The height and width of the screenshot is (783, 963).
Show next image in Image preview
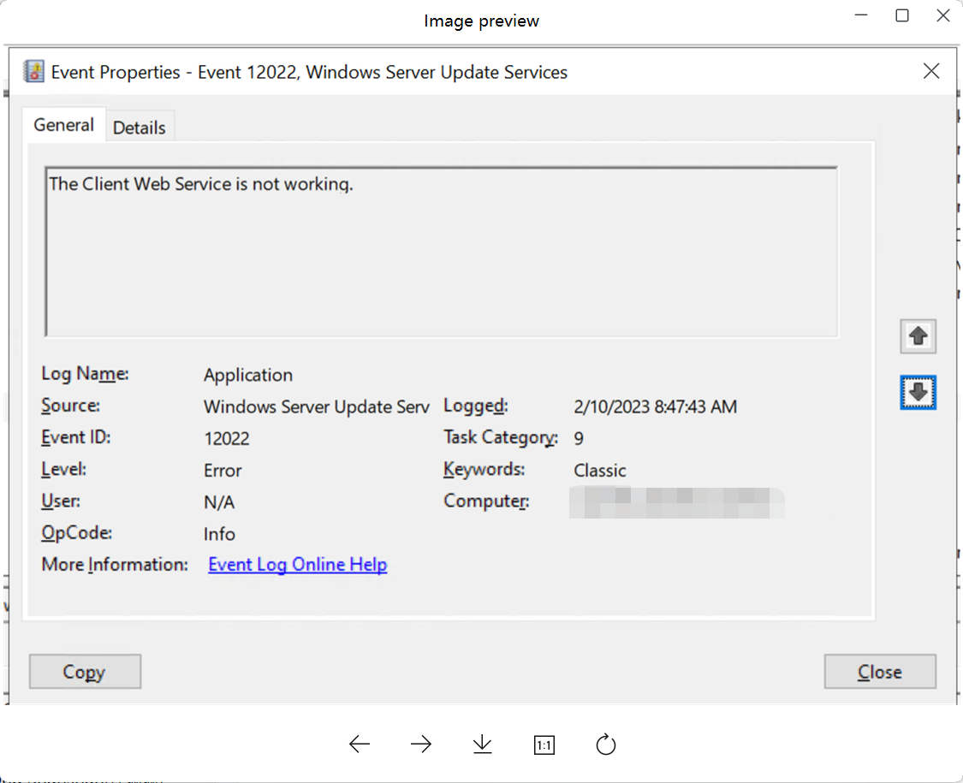point(420,744)
